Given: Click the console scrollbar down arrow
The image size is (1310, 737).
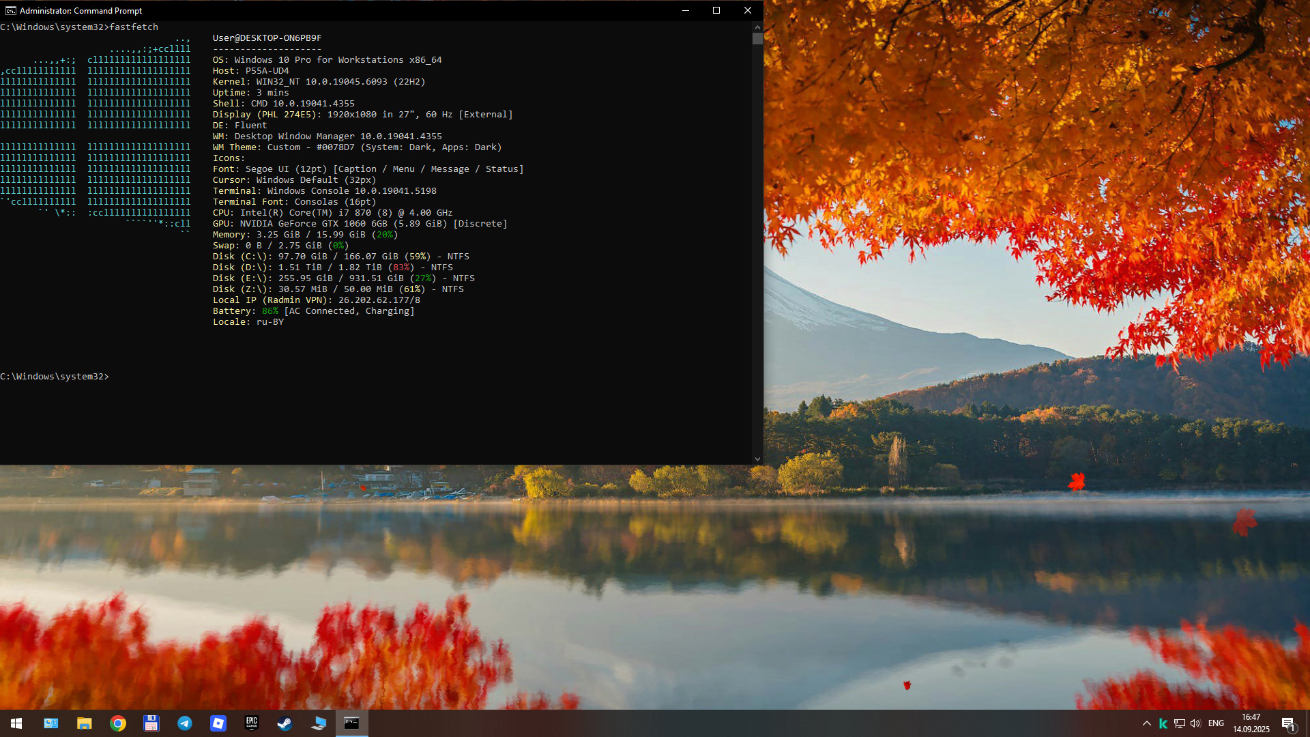Looking at the screenshot, I should tap(757, 459).
